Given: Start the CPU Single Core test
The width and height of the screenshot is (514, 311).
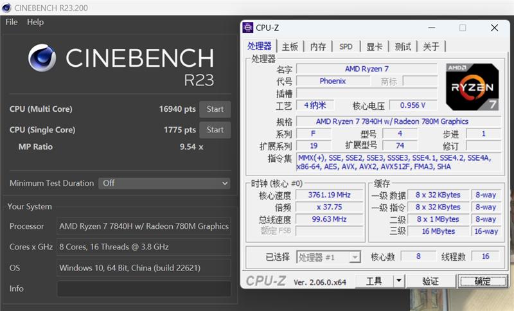Looking at the screenshot, I should 215,130.
